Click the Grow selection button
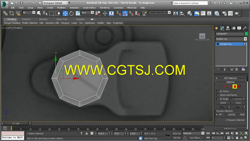Screen dimensions: 250x141 coord(238,103)
